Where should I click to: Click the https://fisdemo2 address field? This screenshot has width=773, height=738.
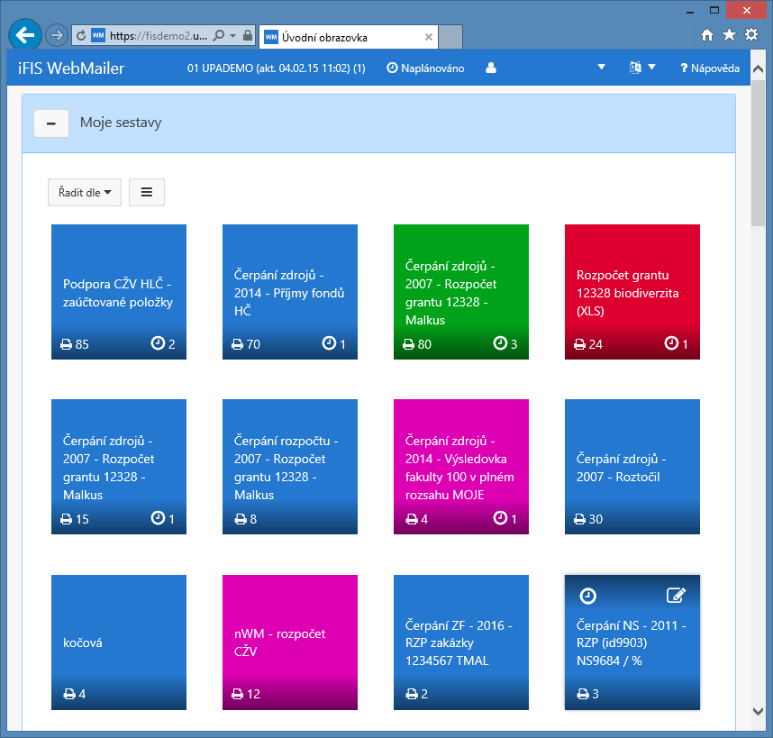tap(159, 35)
